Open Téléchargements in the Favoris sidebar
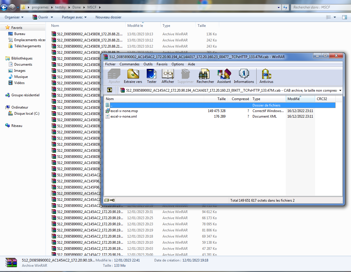The height and width of the screenshot is (272, 351). tap(27, 46)
